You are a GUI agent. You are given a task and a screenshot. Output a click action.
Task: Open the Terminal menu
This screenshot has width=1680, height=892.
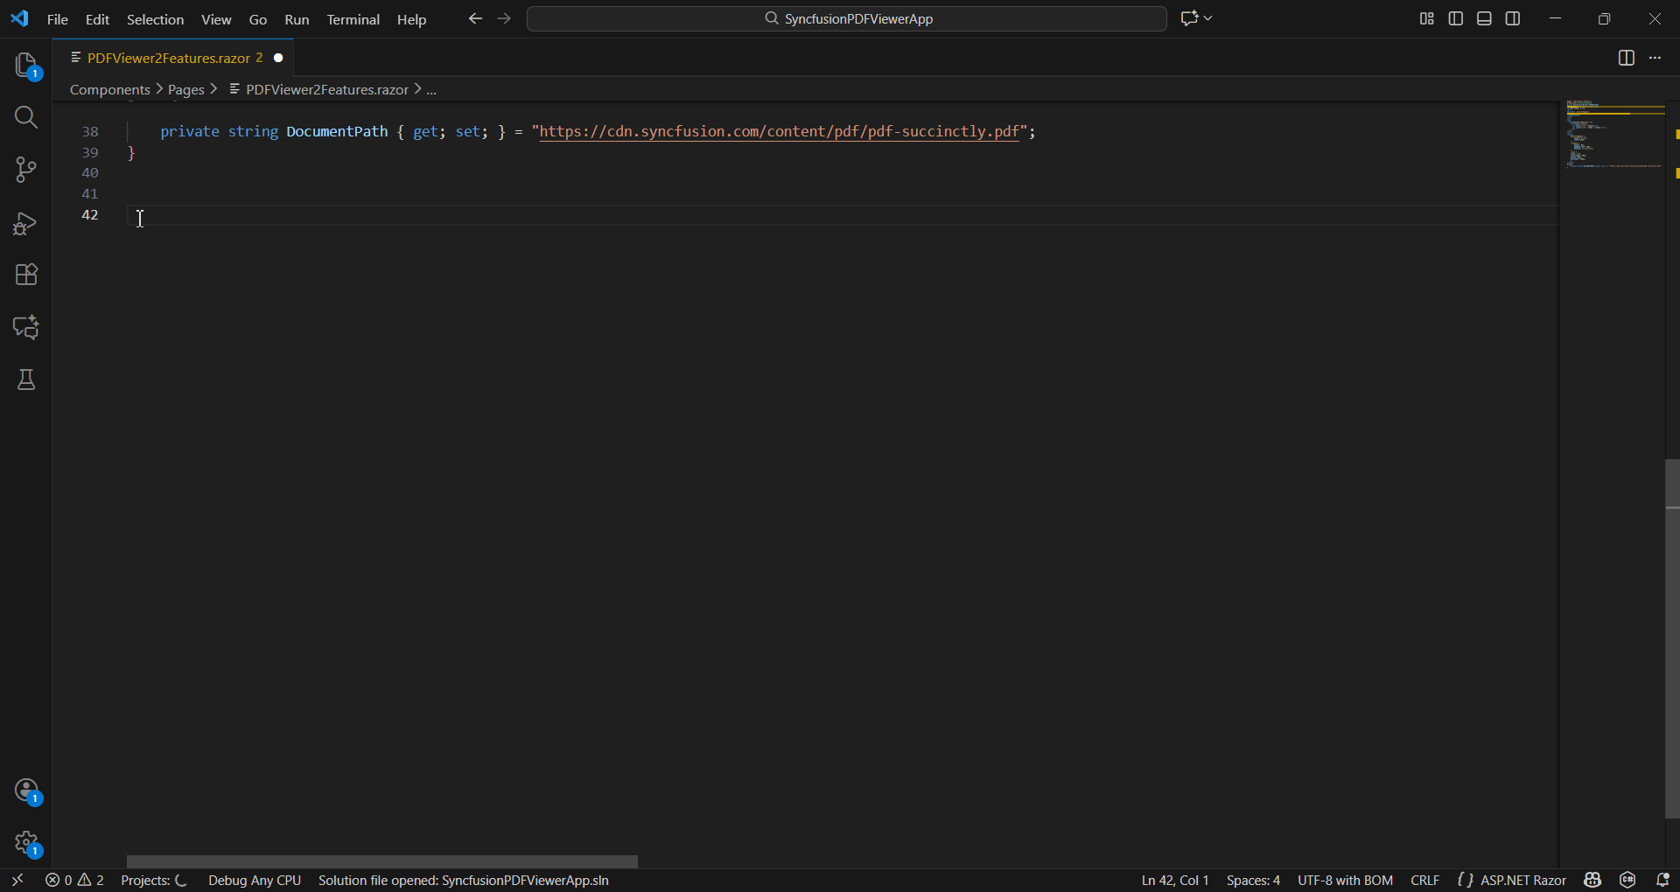pos(353,19)
